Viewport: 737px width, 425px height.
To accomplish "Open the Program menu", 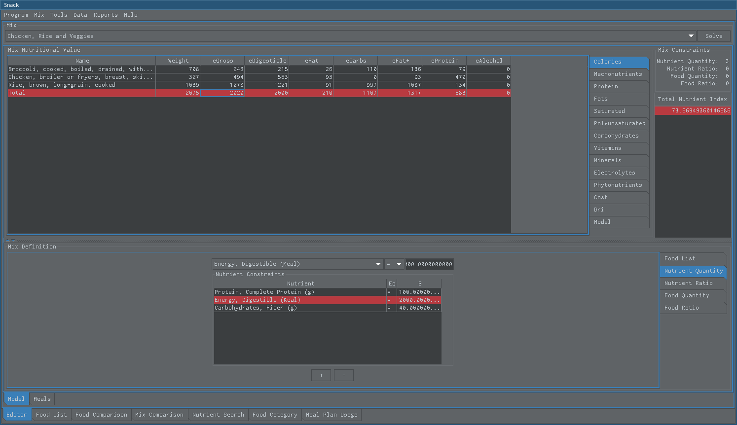I will 16,15.
